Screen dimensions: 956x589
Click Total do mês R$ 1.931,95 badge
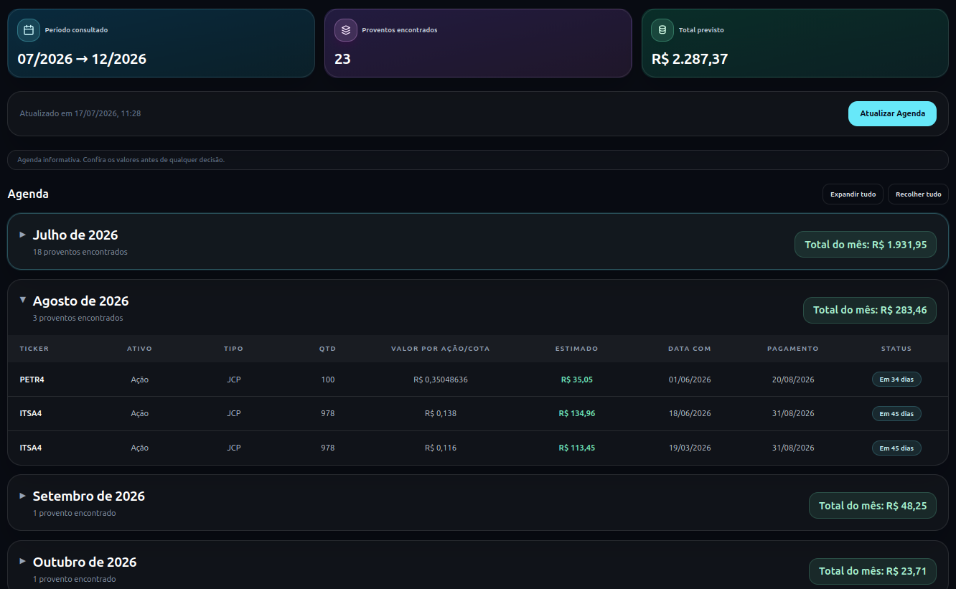(866, 245)
